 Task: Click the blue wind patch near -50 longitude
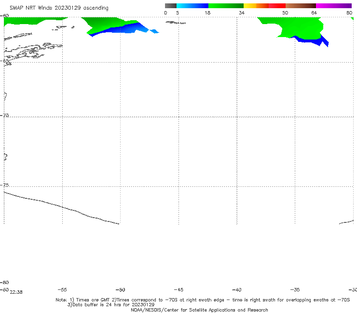click(123, 28)
